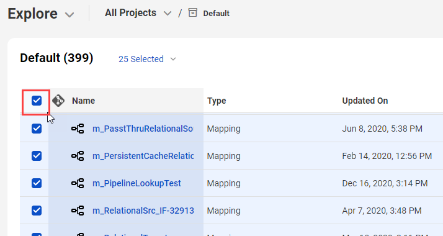Open the m_PasstThruRelationalSo mapping link
This screenshot has width=443, height=236.
(143, 129)
